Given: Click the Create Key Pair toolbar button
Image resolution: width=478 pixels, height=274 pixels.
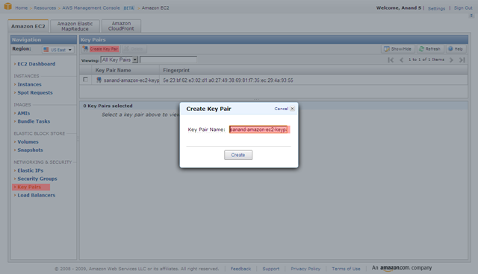Looking at the screenshot, I should tap(100, 49).
